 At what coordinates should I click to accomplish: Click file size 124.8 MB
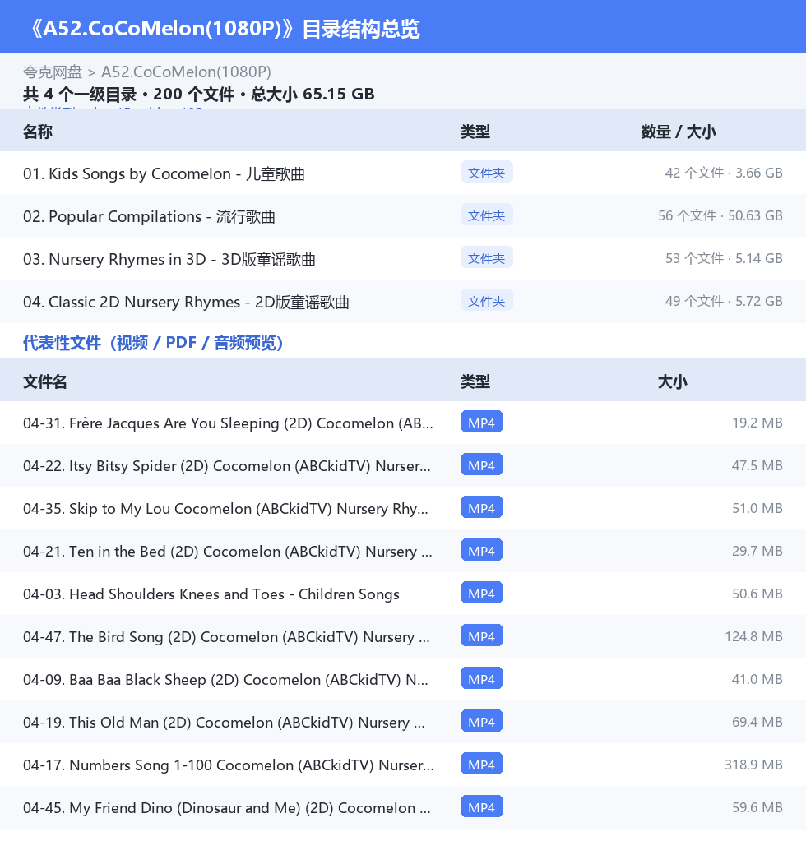[x=753, y=635]
